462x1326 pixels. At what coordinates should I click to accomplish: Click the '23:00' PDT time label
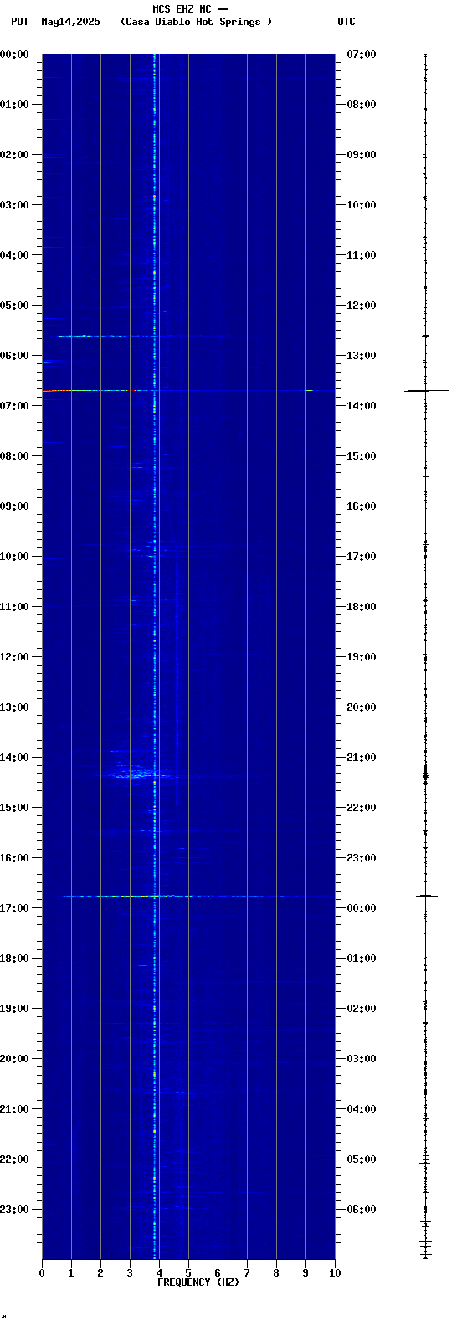(x=15, y=1210)
